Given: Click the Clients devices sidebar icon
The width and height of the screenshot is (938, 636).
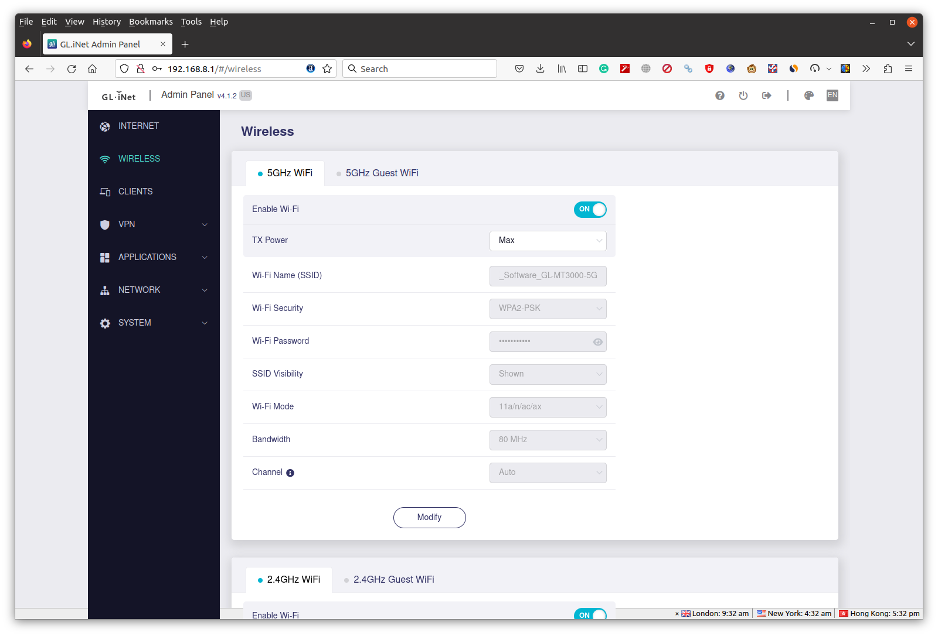Looking at the screenshot, I should 105,192.
